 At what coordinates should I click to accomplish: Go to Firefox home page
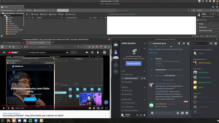pyautogui.click(x=13, y=47)
